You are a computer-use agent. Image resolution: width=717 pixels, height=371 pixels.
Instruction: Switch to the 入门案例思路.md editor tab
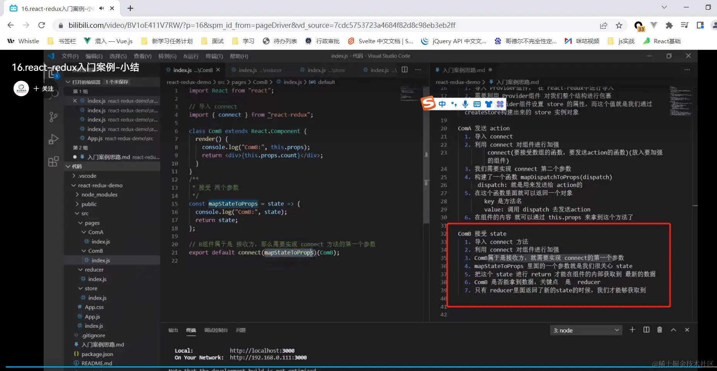click(463, 70)
